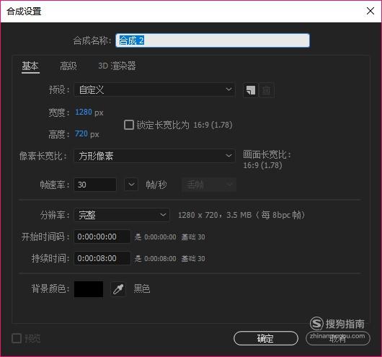Image resolution: width=382 pixels, height=357 pixels.
Task: Open the 像素长宽比 dropdown showing 方形像素
Action: point(154,156)
